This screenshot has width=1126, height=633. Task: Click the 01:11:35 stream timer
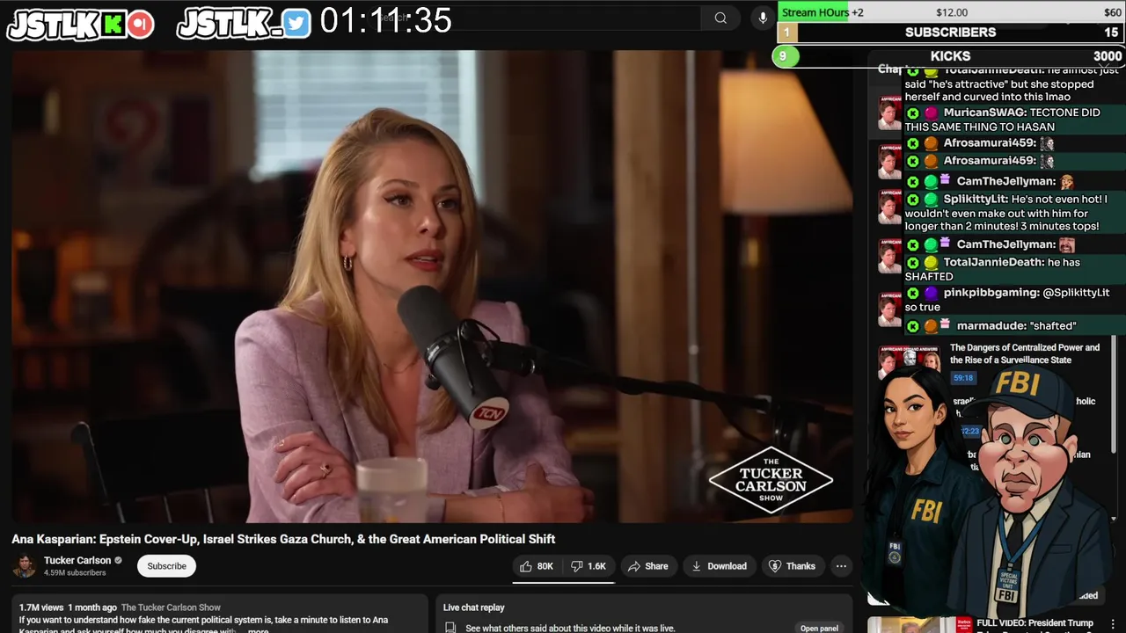click(385, 19)
